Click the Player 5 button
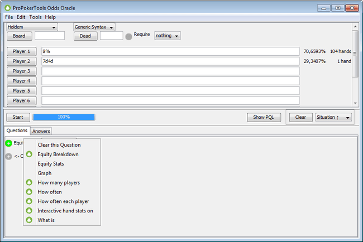The height and width of the screenshot is (242, 363). coord(22,90)
